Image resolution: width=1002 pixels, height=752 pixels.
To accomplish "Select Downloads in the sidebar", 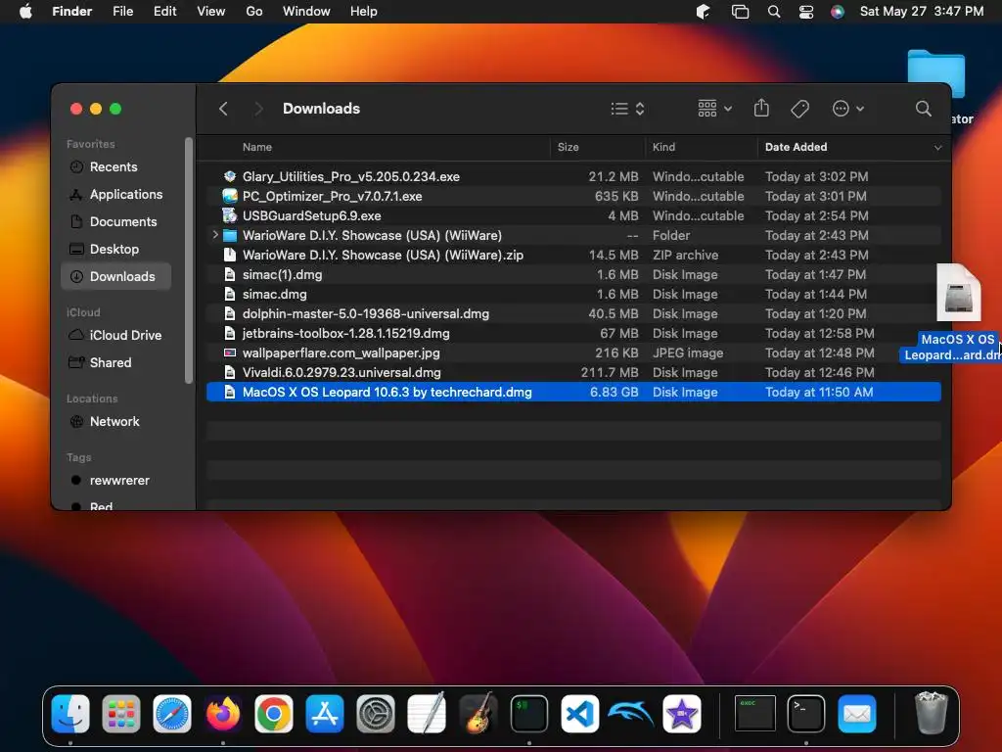I will click(115, 277).
